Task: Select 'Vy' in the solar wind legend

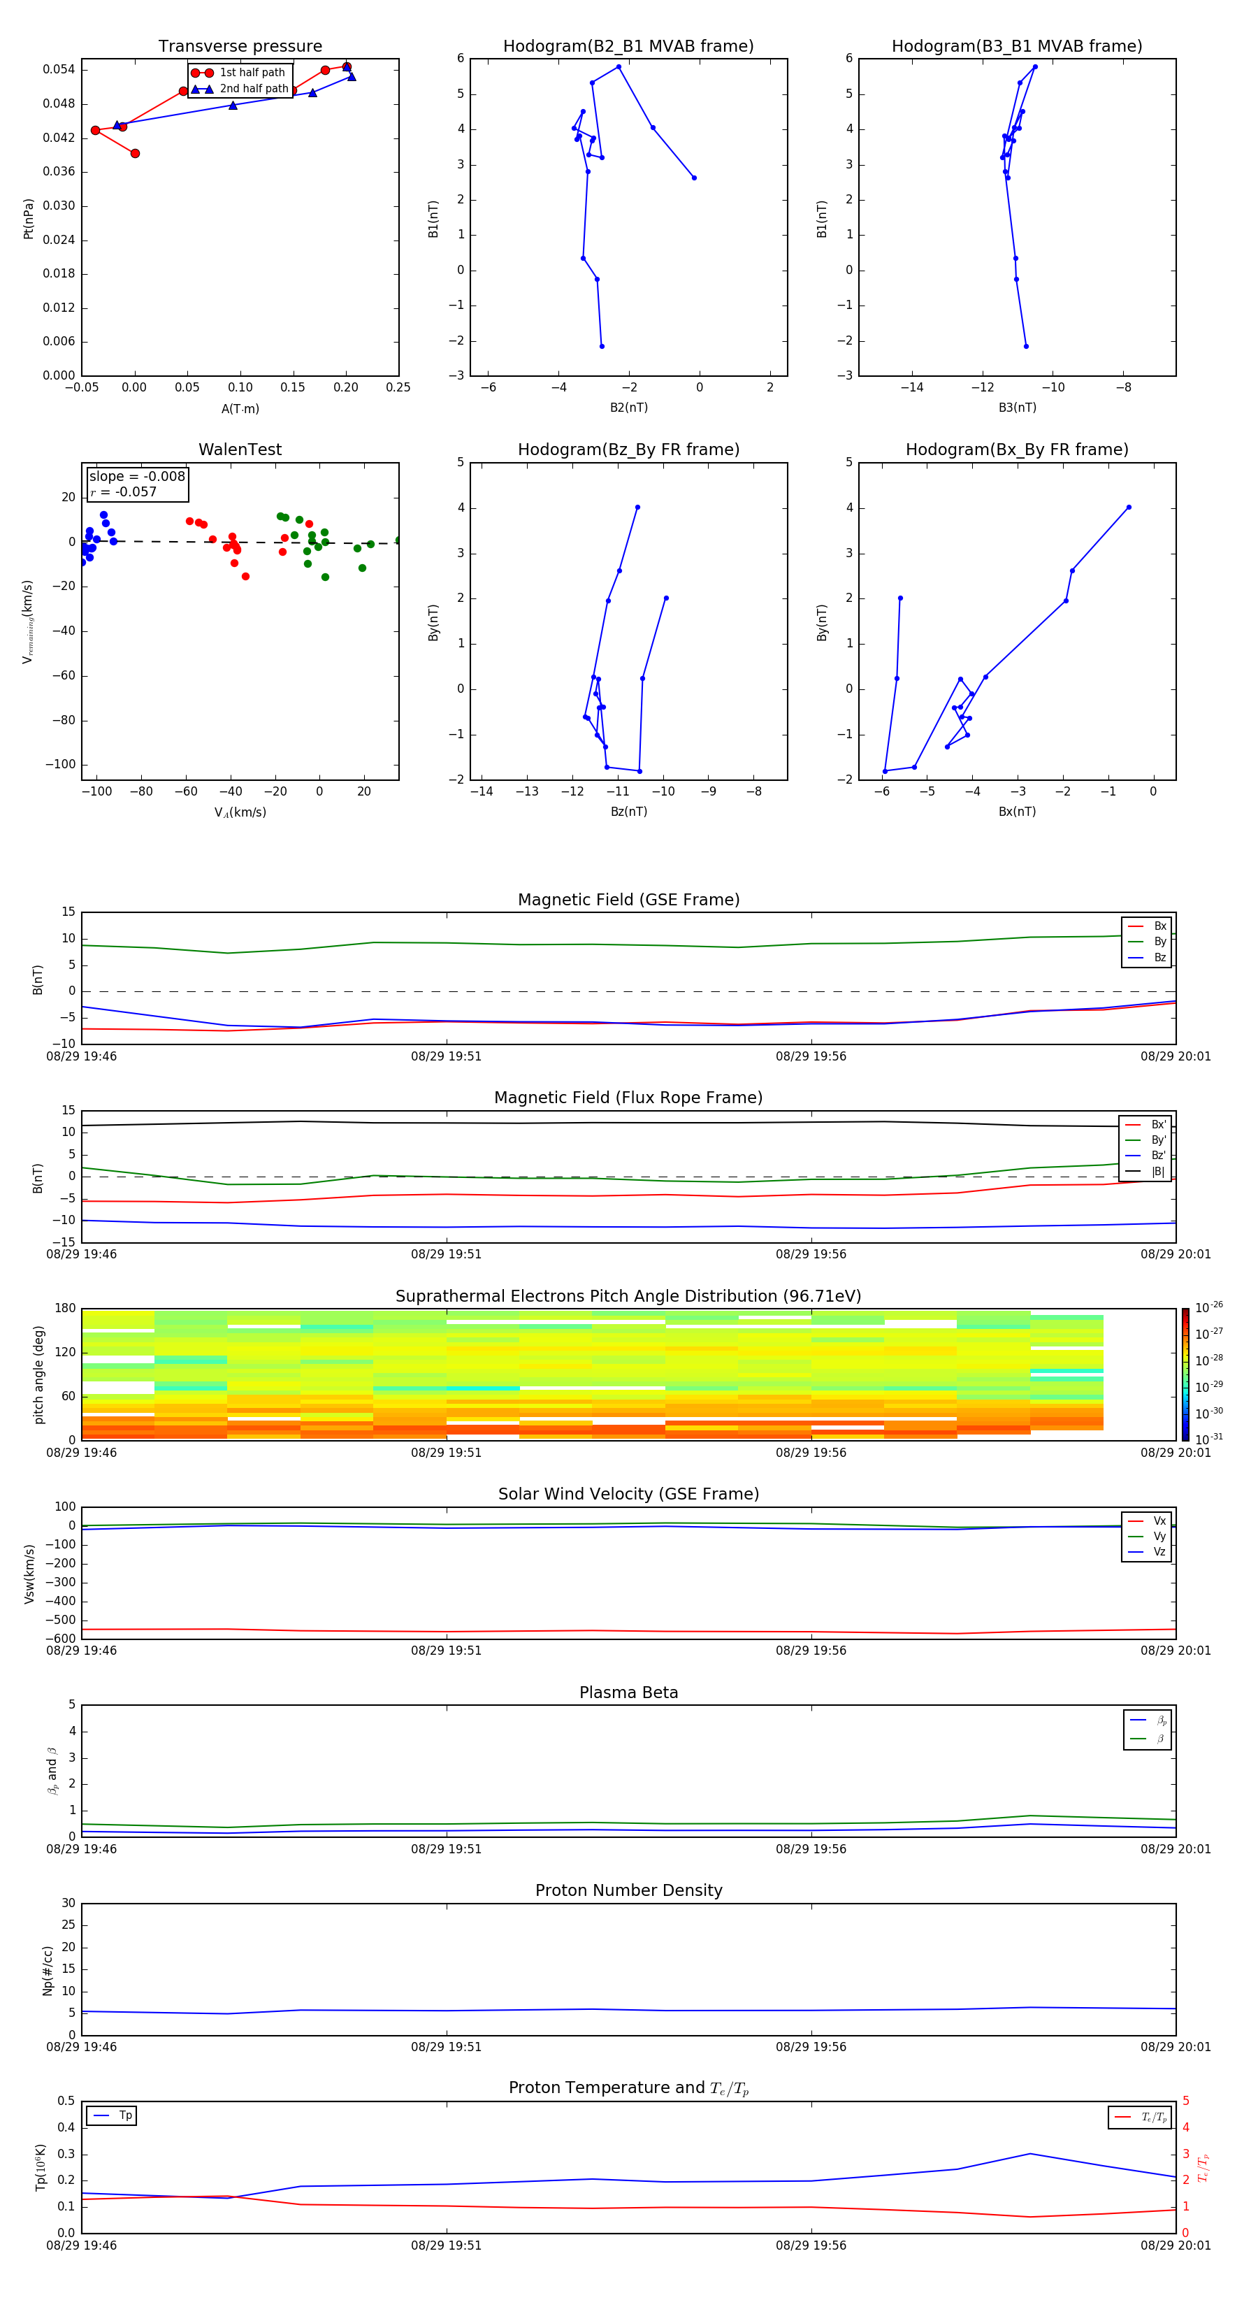Action: (x=1147, y=1536)
